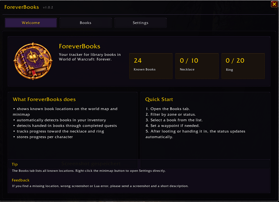The image size is (279, 202).
Task: Click the Quick Start heading
Action: pyautogui.click(x=159, y=99)
